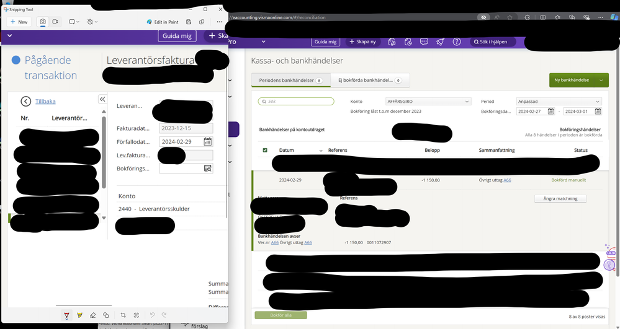The height and width of the screenshot is (329, 620).
Task: Select the red ballpoint pen color tool
Action: tap(66, 315)
